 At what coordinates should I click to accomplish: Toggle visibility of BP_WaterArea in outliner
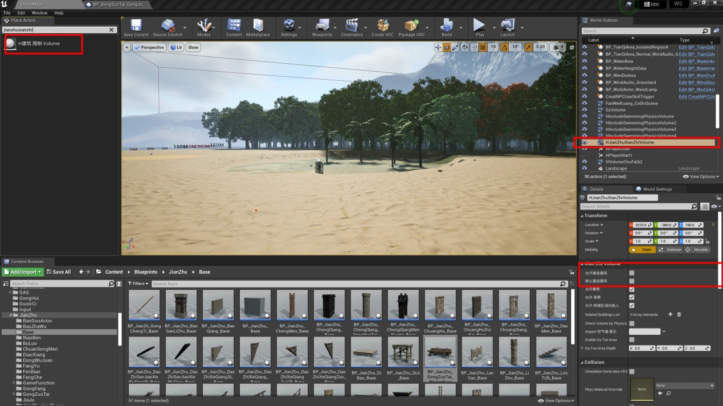click(x=585, y=61)
